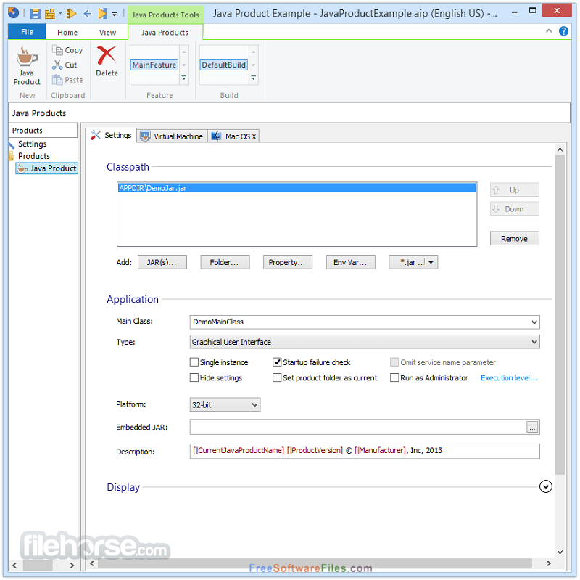
Task: Open the Settings tab with tools icon
Action: coord(111,135)
